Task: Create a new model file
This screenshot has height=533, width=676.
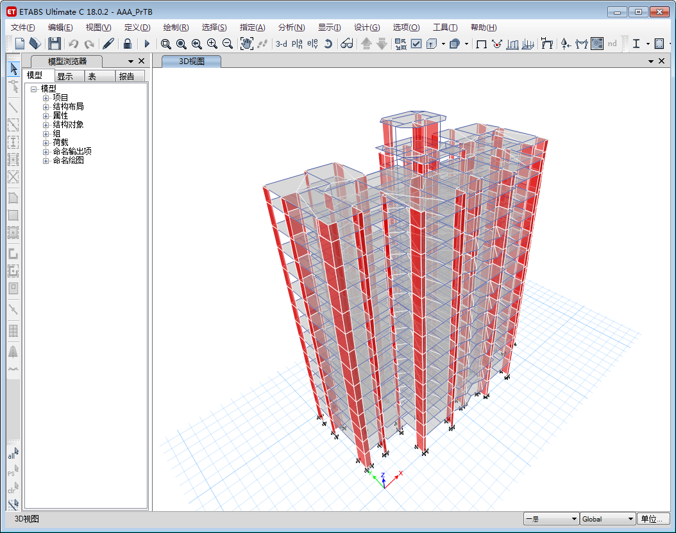Action: point(20,44)
